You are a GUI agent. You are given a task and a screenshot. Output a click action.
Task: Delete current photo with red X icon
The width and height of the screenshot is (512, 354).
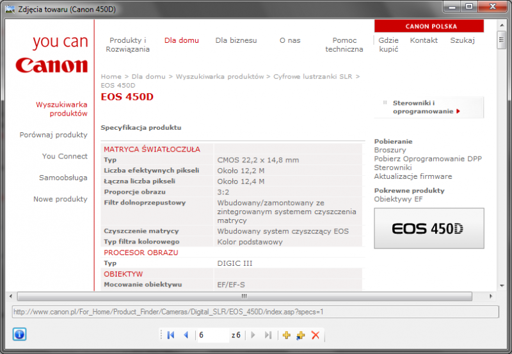(315, 335)
